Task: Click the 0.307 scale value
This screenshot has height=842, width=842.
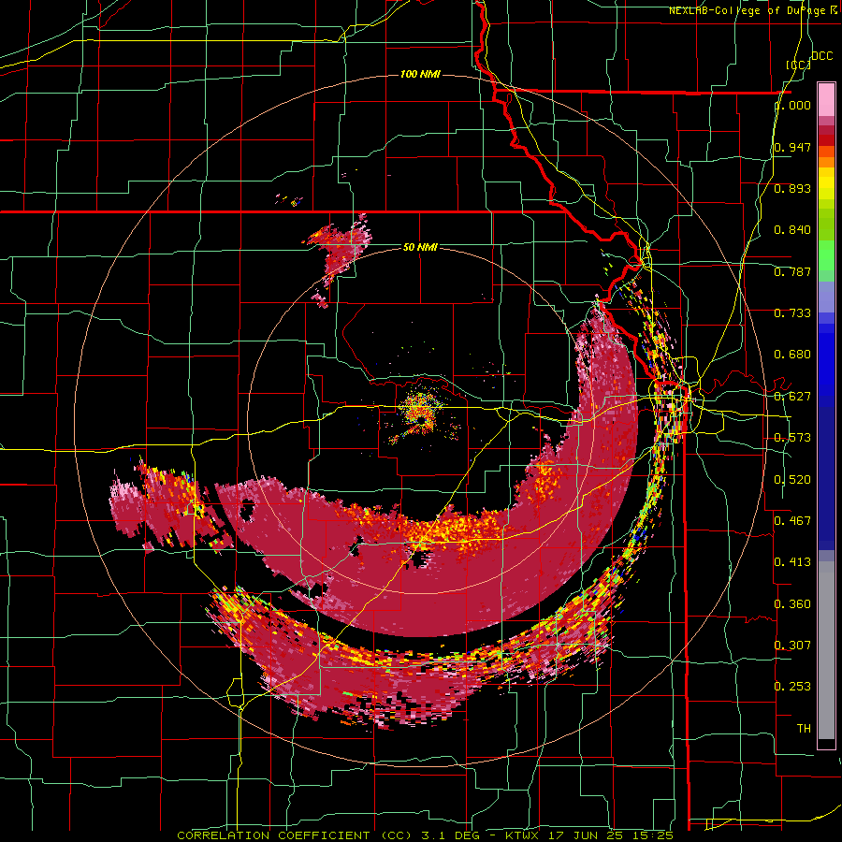Action: click(x=792, y=646)
